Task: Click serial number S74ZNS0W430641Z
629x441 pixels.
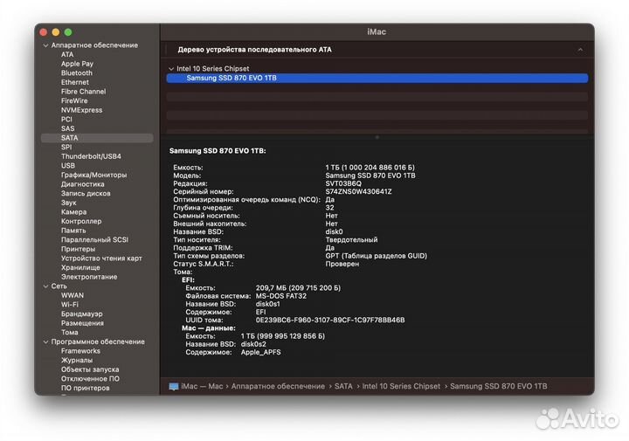Action: coord(358,191)
